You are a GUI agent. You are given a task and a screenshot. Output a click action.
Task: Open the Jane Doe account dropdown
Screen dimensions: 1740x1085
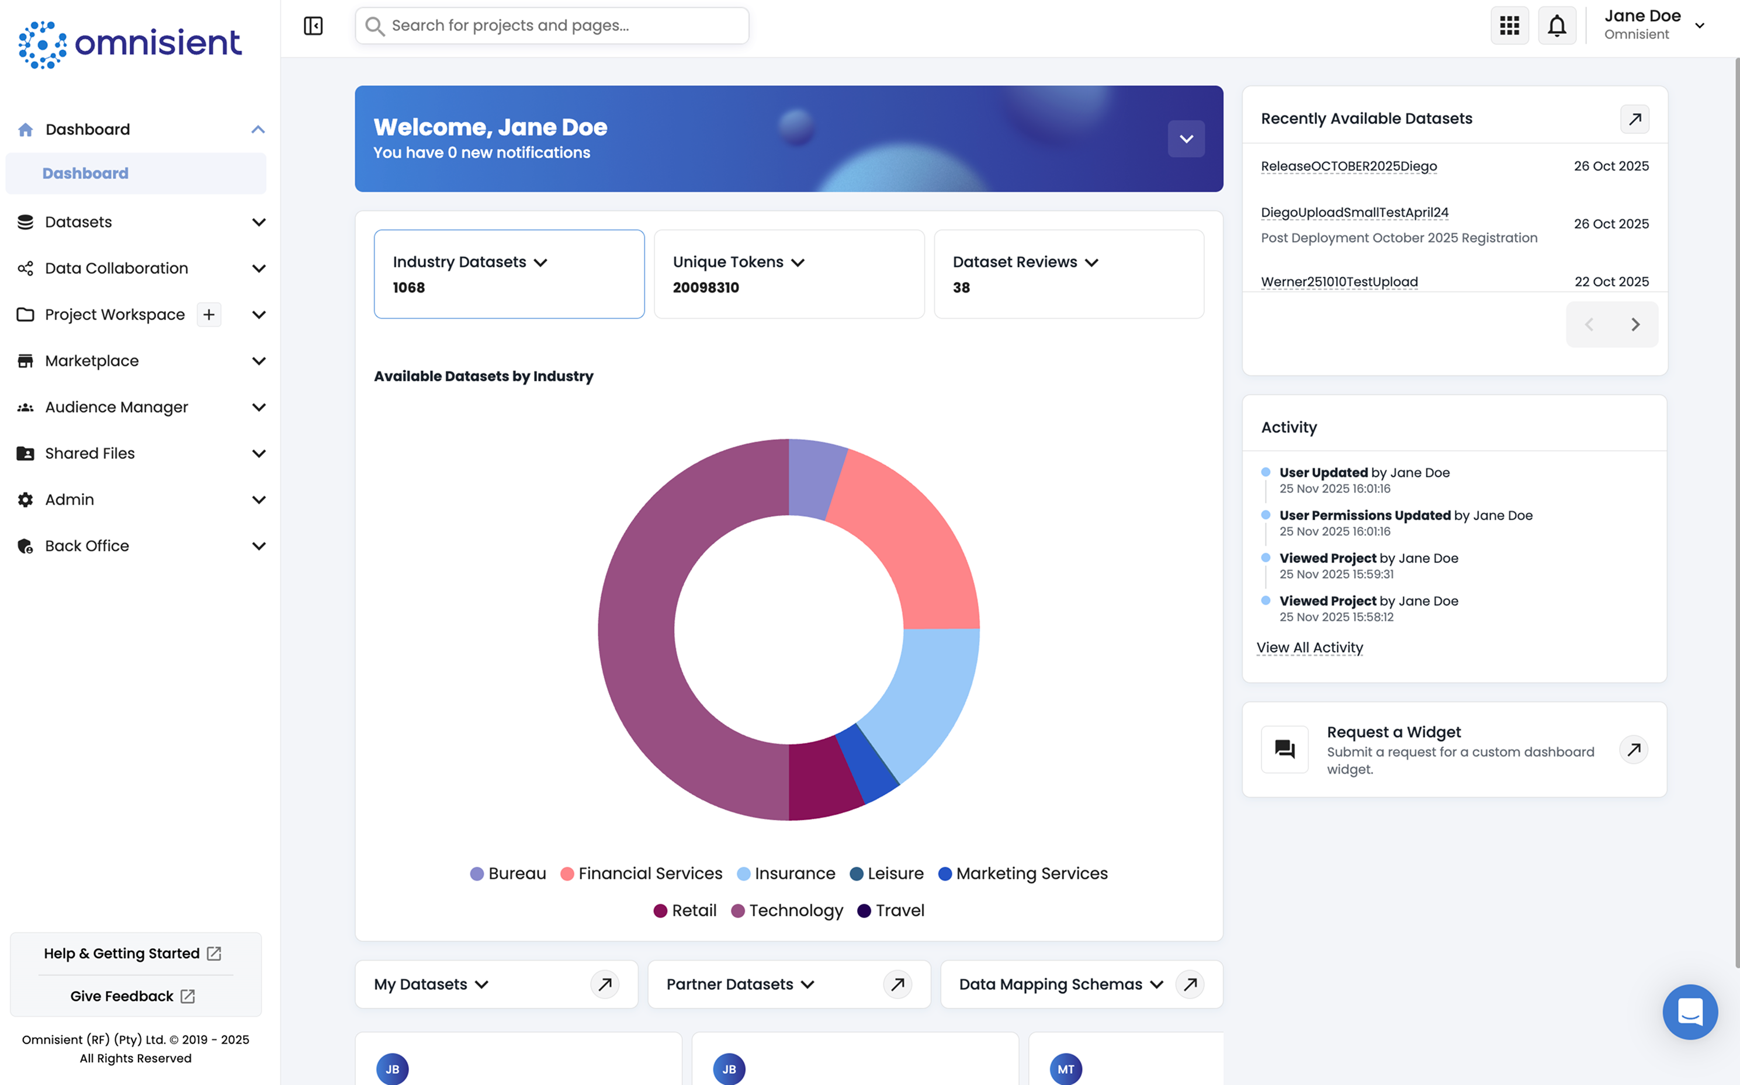(x=1700, y=25)
